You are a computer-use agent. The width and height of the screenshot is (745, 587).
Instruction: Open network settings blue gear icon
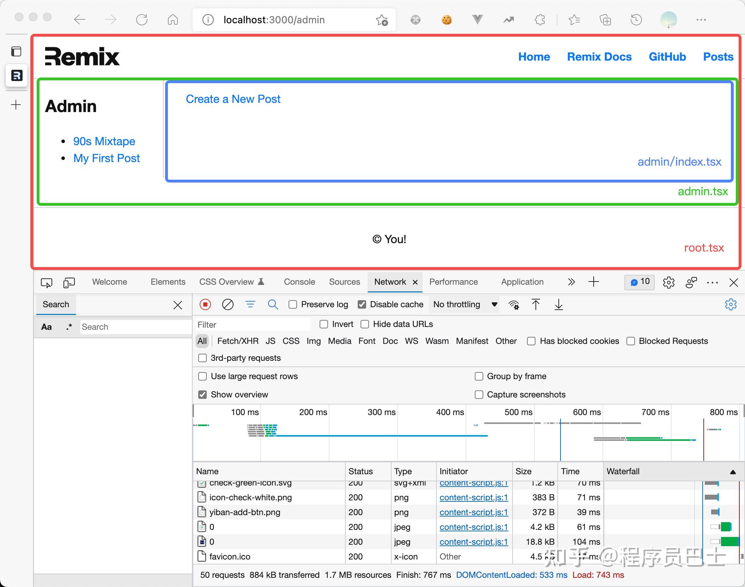click(731, 304)
